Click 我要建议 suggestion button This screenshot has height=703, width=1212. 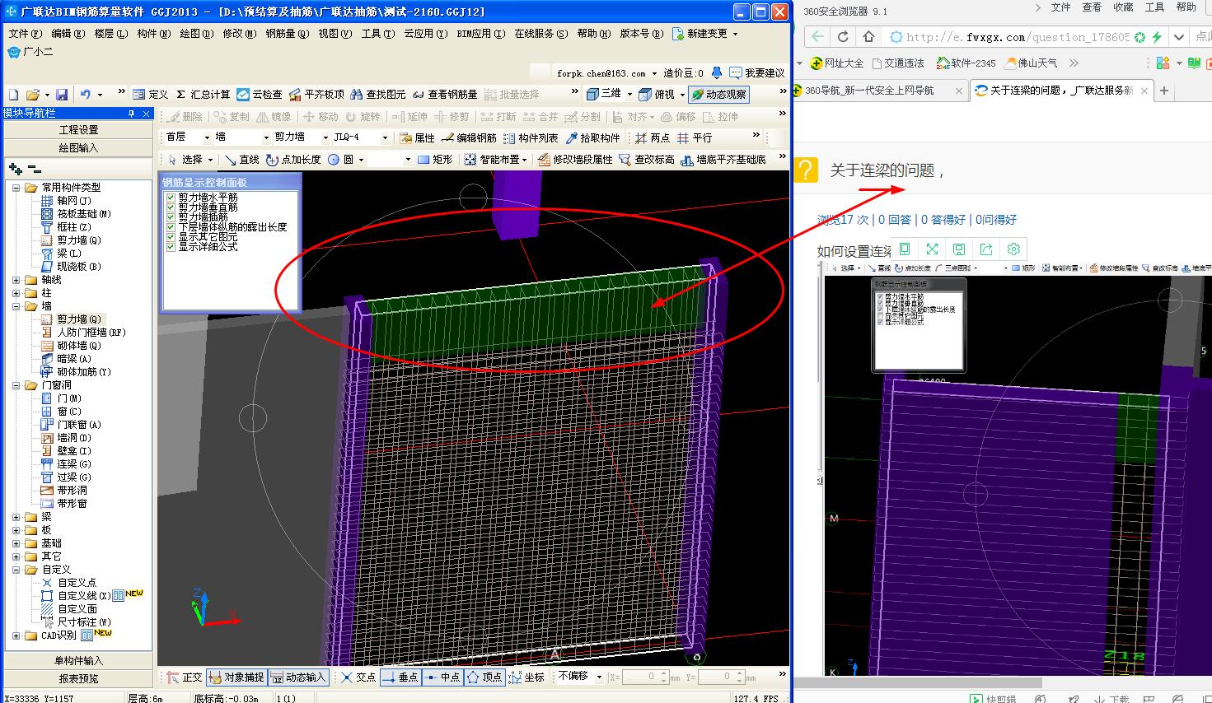point(757,73)
